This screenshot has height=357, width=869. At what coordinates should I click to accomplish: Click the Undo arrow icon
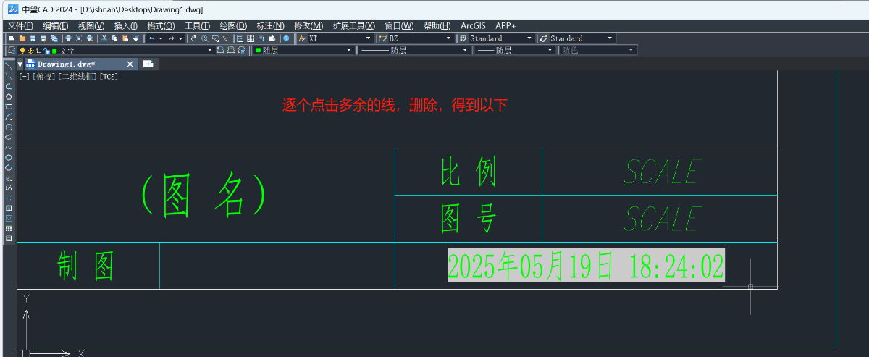pos(151,38)
